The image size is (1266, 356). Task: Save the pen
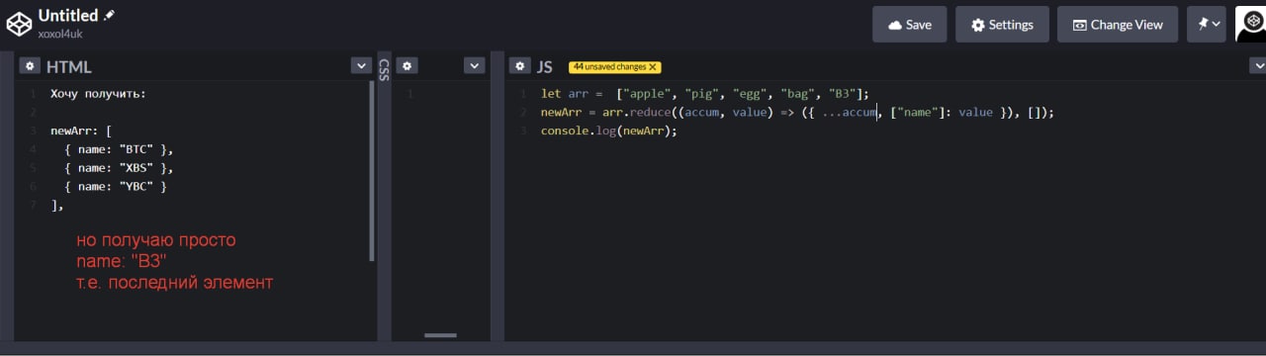pyautogui.click(x=909, y=25)
